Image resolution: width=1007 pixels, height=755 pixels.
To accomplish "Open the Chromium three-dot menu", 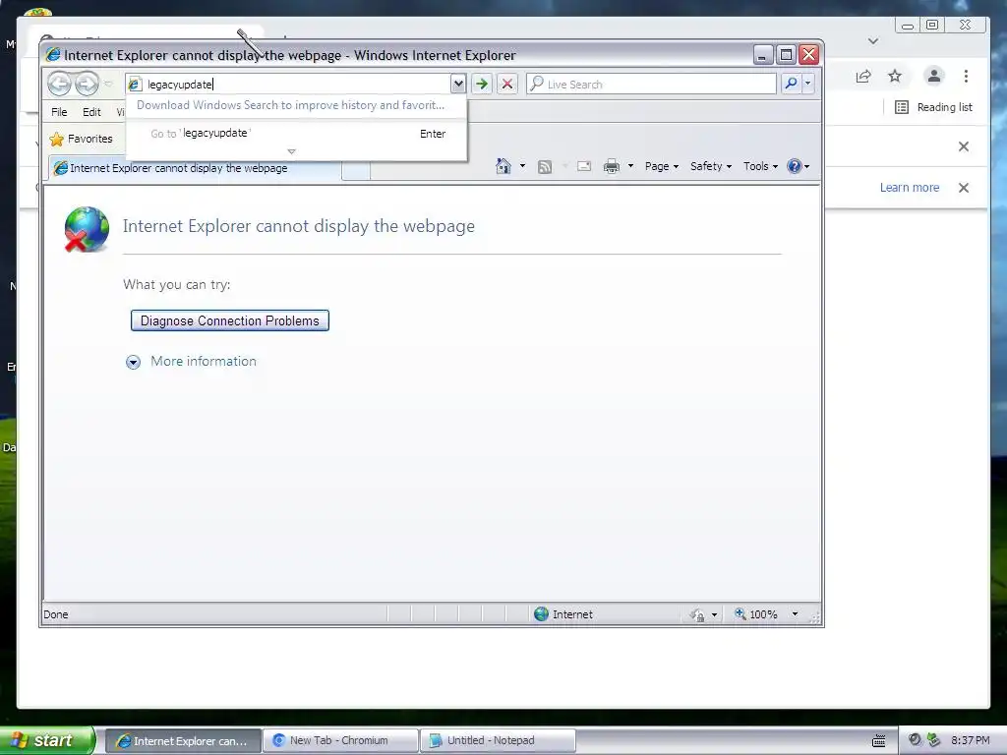I will click(966, 77).
